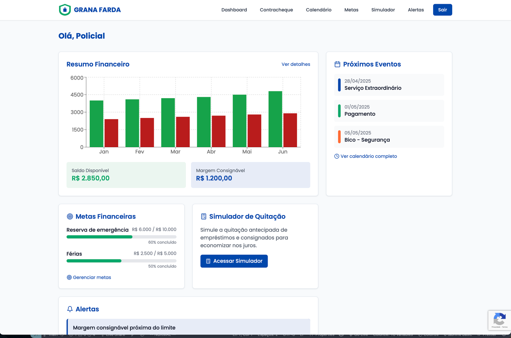Navigate to Contracheque in the top menu
This screenshot has height=338, width=511.
click(276, 10)
